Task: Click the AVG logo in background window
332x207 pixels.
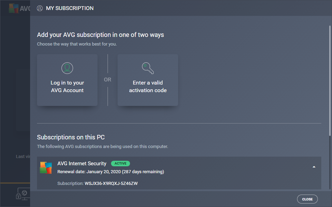Action: 19,8
